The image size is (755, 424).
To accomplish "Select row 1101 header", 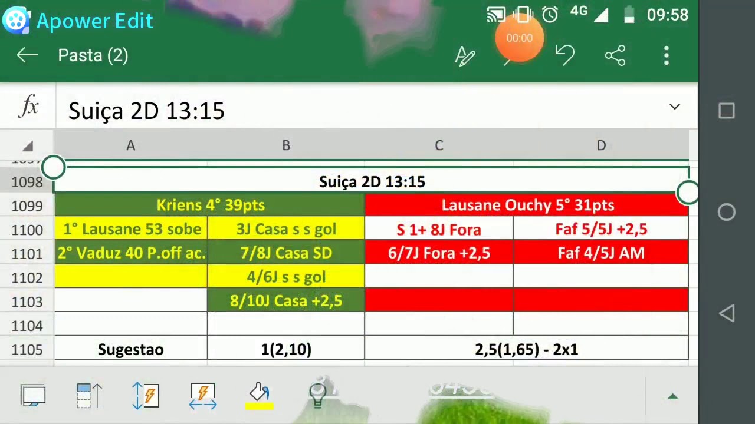I will 27,254.
